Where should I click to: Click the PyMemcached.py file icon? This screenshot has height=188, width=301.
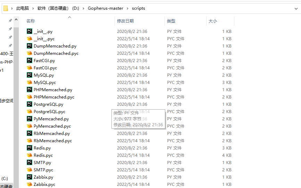(x=30, y=119)
